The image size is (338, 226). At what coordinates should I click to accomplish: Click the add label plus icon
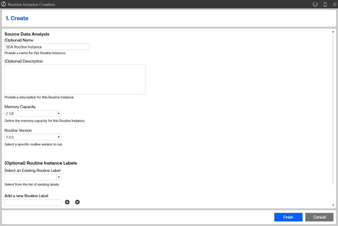pos(67,202)
